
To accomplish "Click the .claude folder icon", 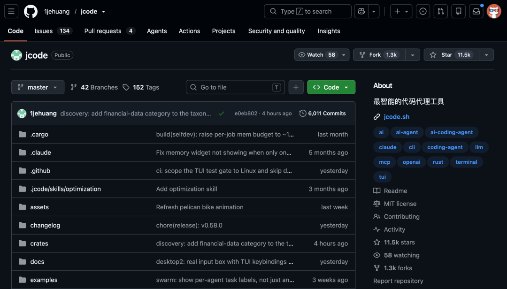I will click(x=23, y=152).
